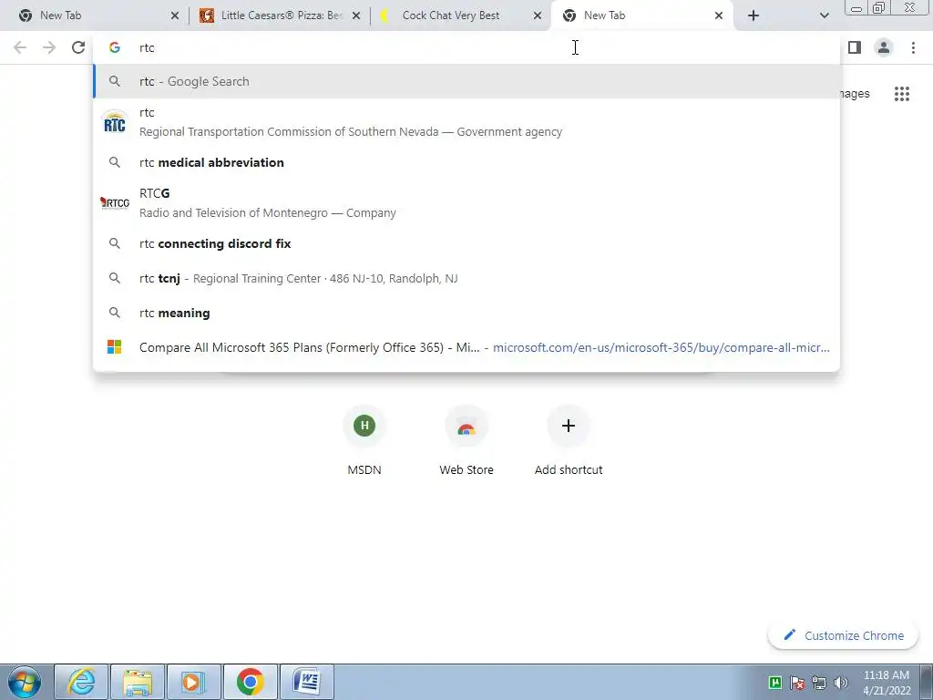
Task: Click the browser Back arrow
Action: pos(20,47)
